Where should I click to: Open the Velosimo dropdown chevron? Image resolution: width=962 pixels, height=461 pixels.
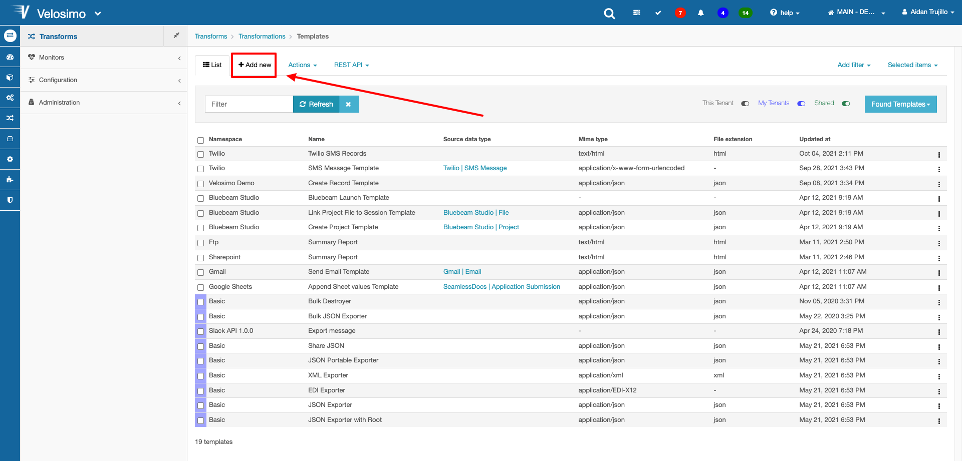tap(98, 14)
